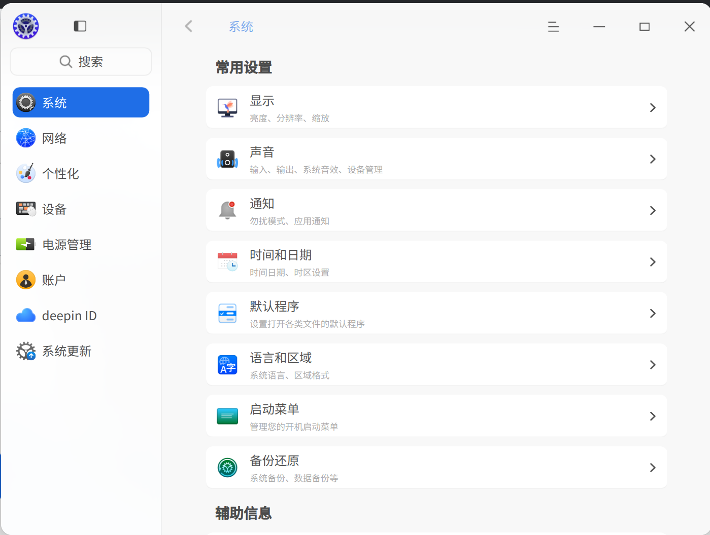Click the 声音 speaker icon
The width and height of the screenshot is (710, 535).
227,159
